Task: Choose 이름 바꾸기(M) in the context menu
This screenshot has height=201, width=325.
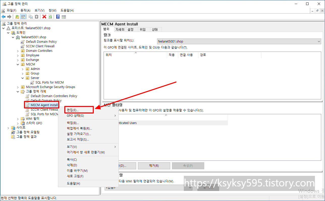Action: tap(88, 171)
